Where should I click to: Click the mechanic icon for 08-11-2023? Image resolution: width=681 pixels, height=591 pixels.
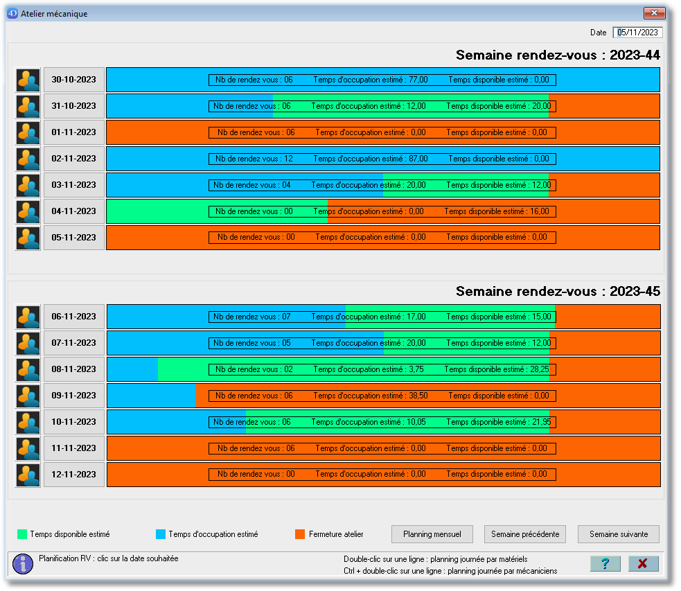pos(28,369)
